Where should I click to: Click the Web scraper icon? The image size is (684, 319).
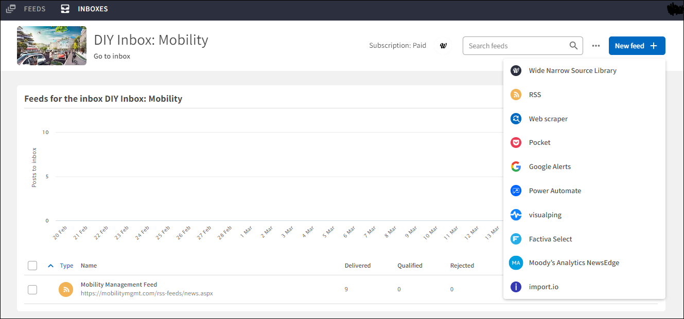coord(516,119)
